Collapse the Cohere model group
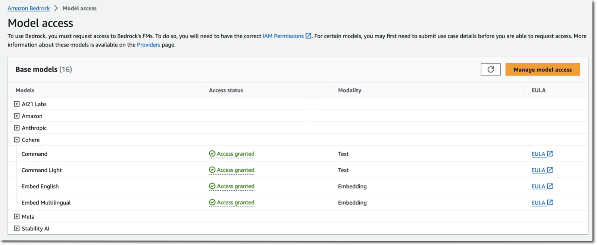This screenshot has height=245, width=597. (x=17, y=140)
